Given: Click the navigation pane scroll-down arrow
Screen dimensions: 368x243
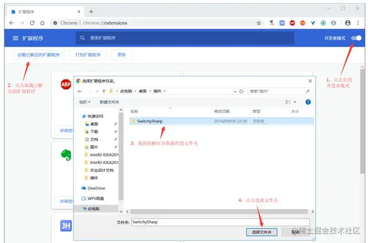Looking at the screenshot, I should (x=121, y=211).
